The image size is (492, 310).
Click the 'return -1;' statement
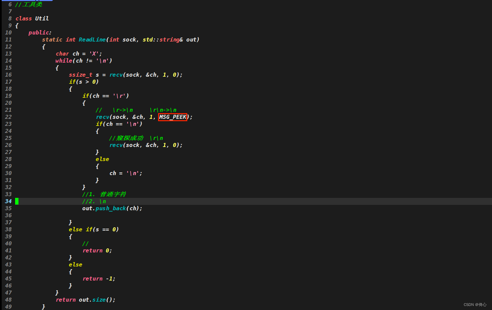99,279
